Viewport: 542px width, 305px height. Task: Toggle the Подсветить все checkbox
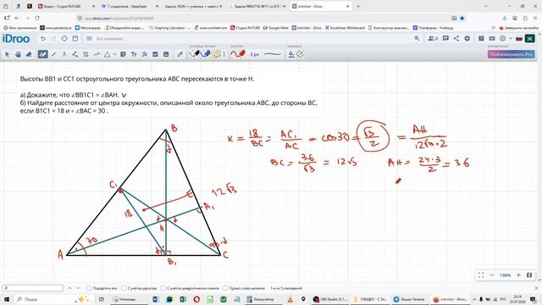point(89,288)
